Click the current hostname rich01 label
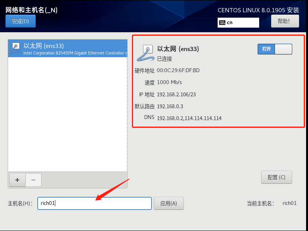The height and width of the screenshot is (231, 308). [x=290, y=203]
